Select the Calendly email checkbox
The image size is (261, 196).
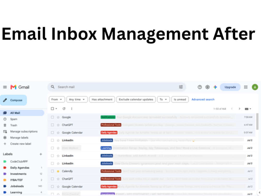point(52,171)
